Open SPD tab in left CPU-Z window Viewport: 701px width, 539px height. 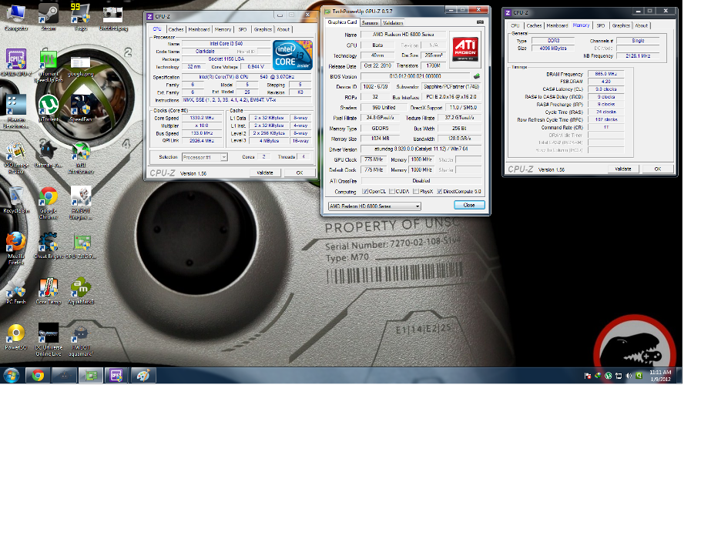243,29
